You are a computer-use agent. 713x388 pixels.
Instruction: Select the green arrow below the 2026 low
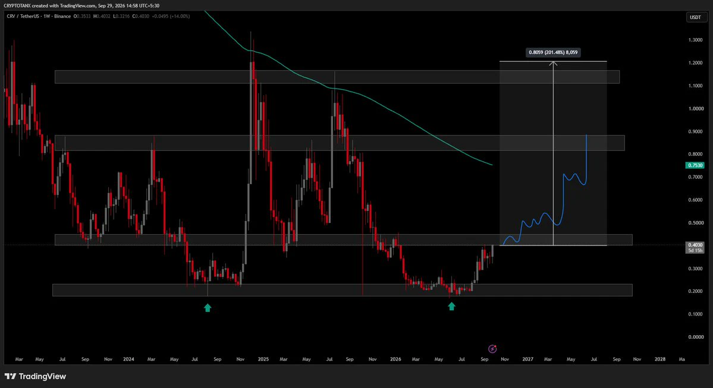click(451, 307)
